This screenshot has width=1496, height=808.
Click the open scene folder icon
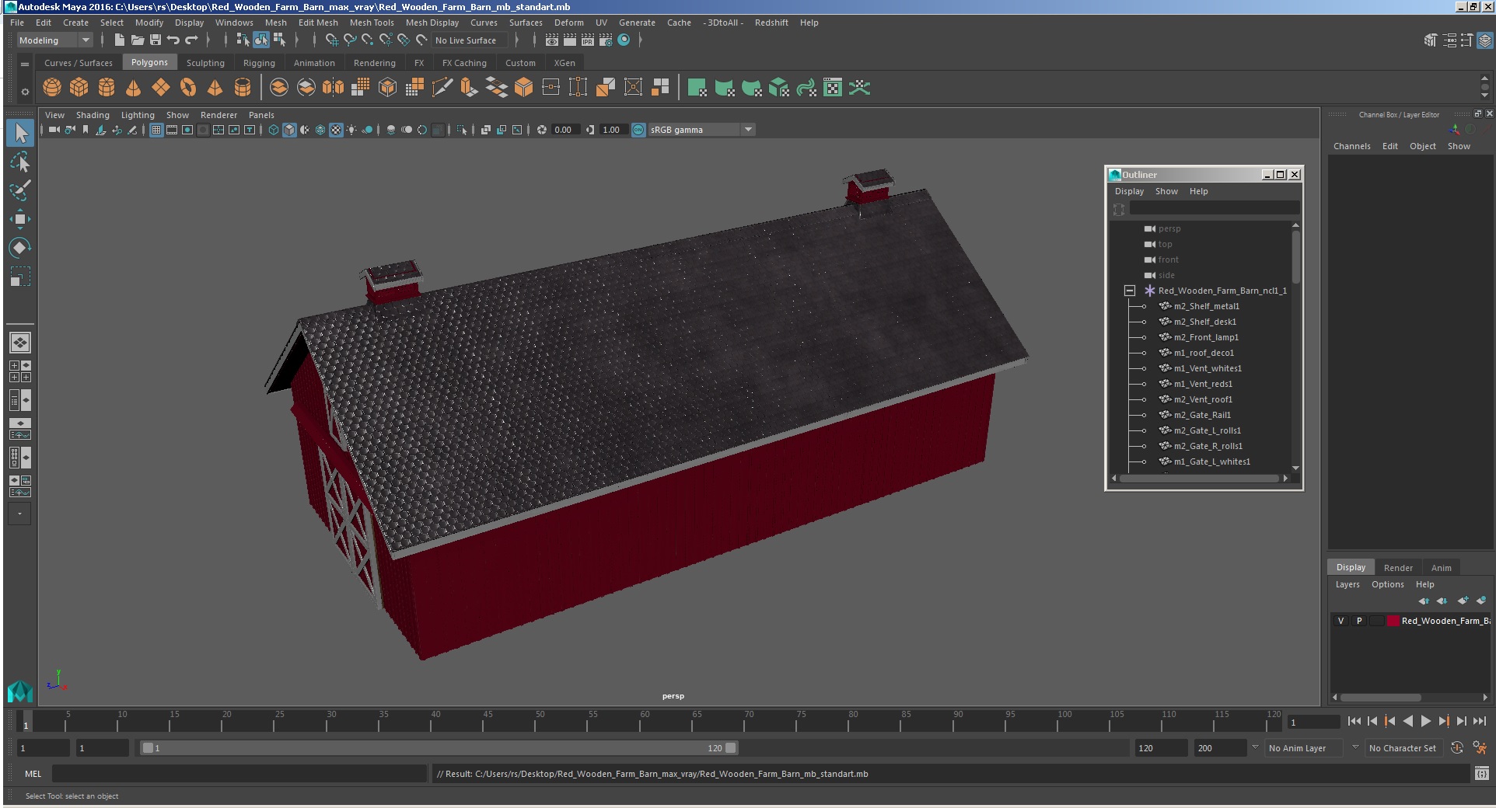click(x=138, y=40)
